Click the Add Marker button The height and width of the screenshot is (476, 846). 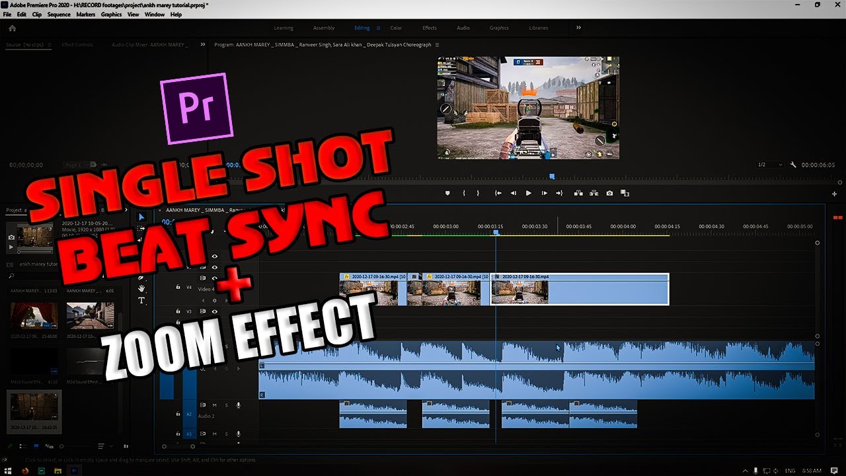(447, 193)
